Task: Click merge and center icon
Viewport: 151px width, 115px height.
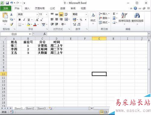Action: (66, 19)
